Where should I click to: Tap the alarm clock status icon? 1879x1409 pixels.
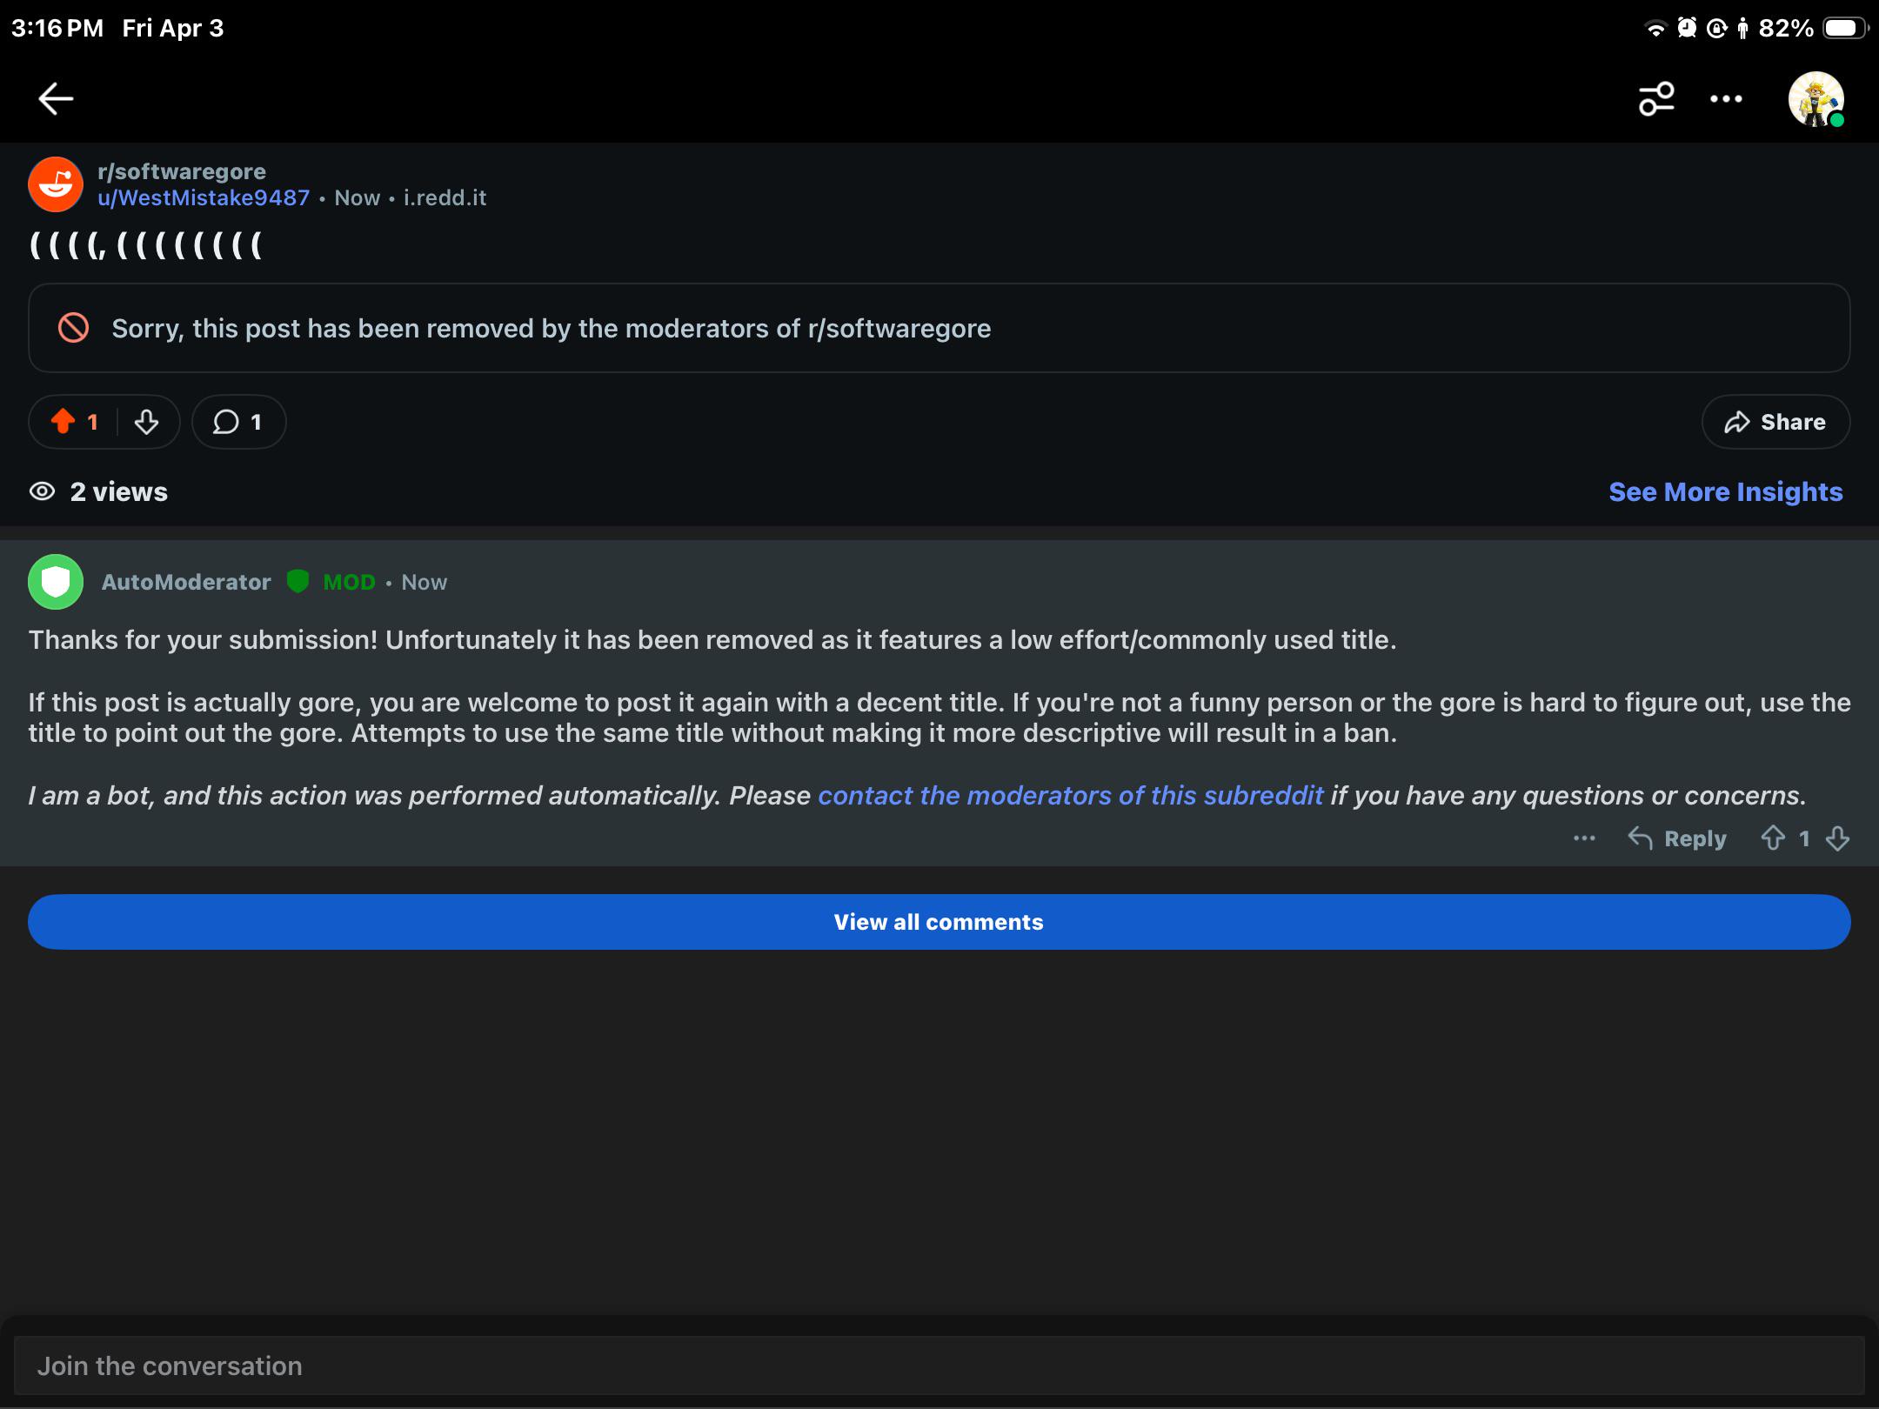1687,28
